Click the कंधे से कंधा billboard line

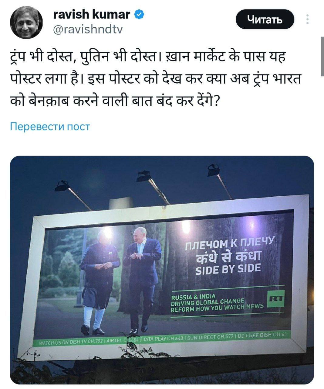coord(229,257)
